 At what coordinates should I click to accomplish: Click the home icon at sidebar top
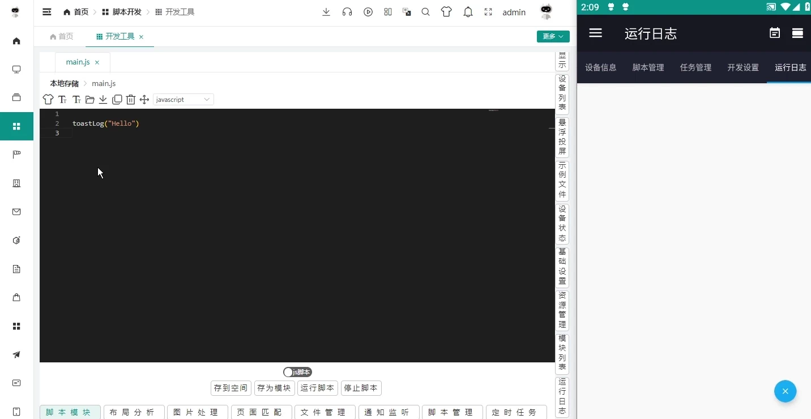point(16,41)
